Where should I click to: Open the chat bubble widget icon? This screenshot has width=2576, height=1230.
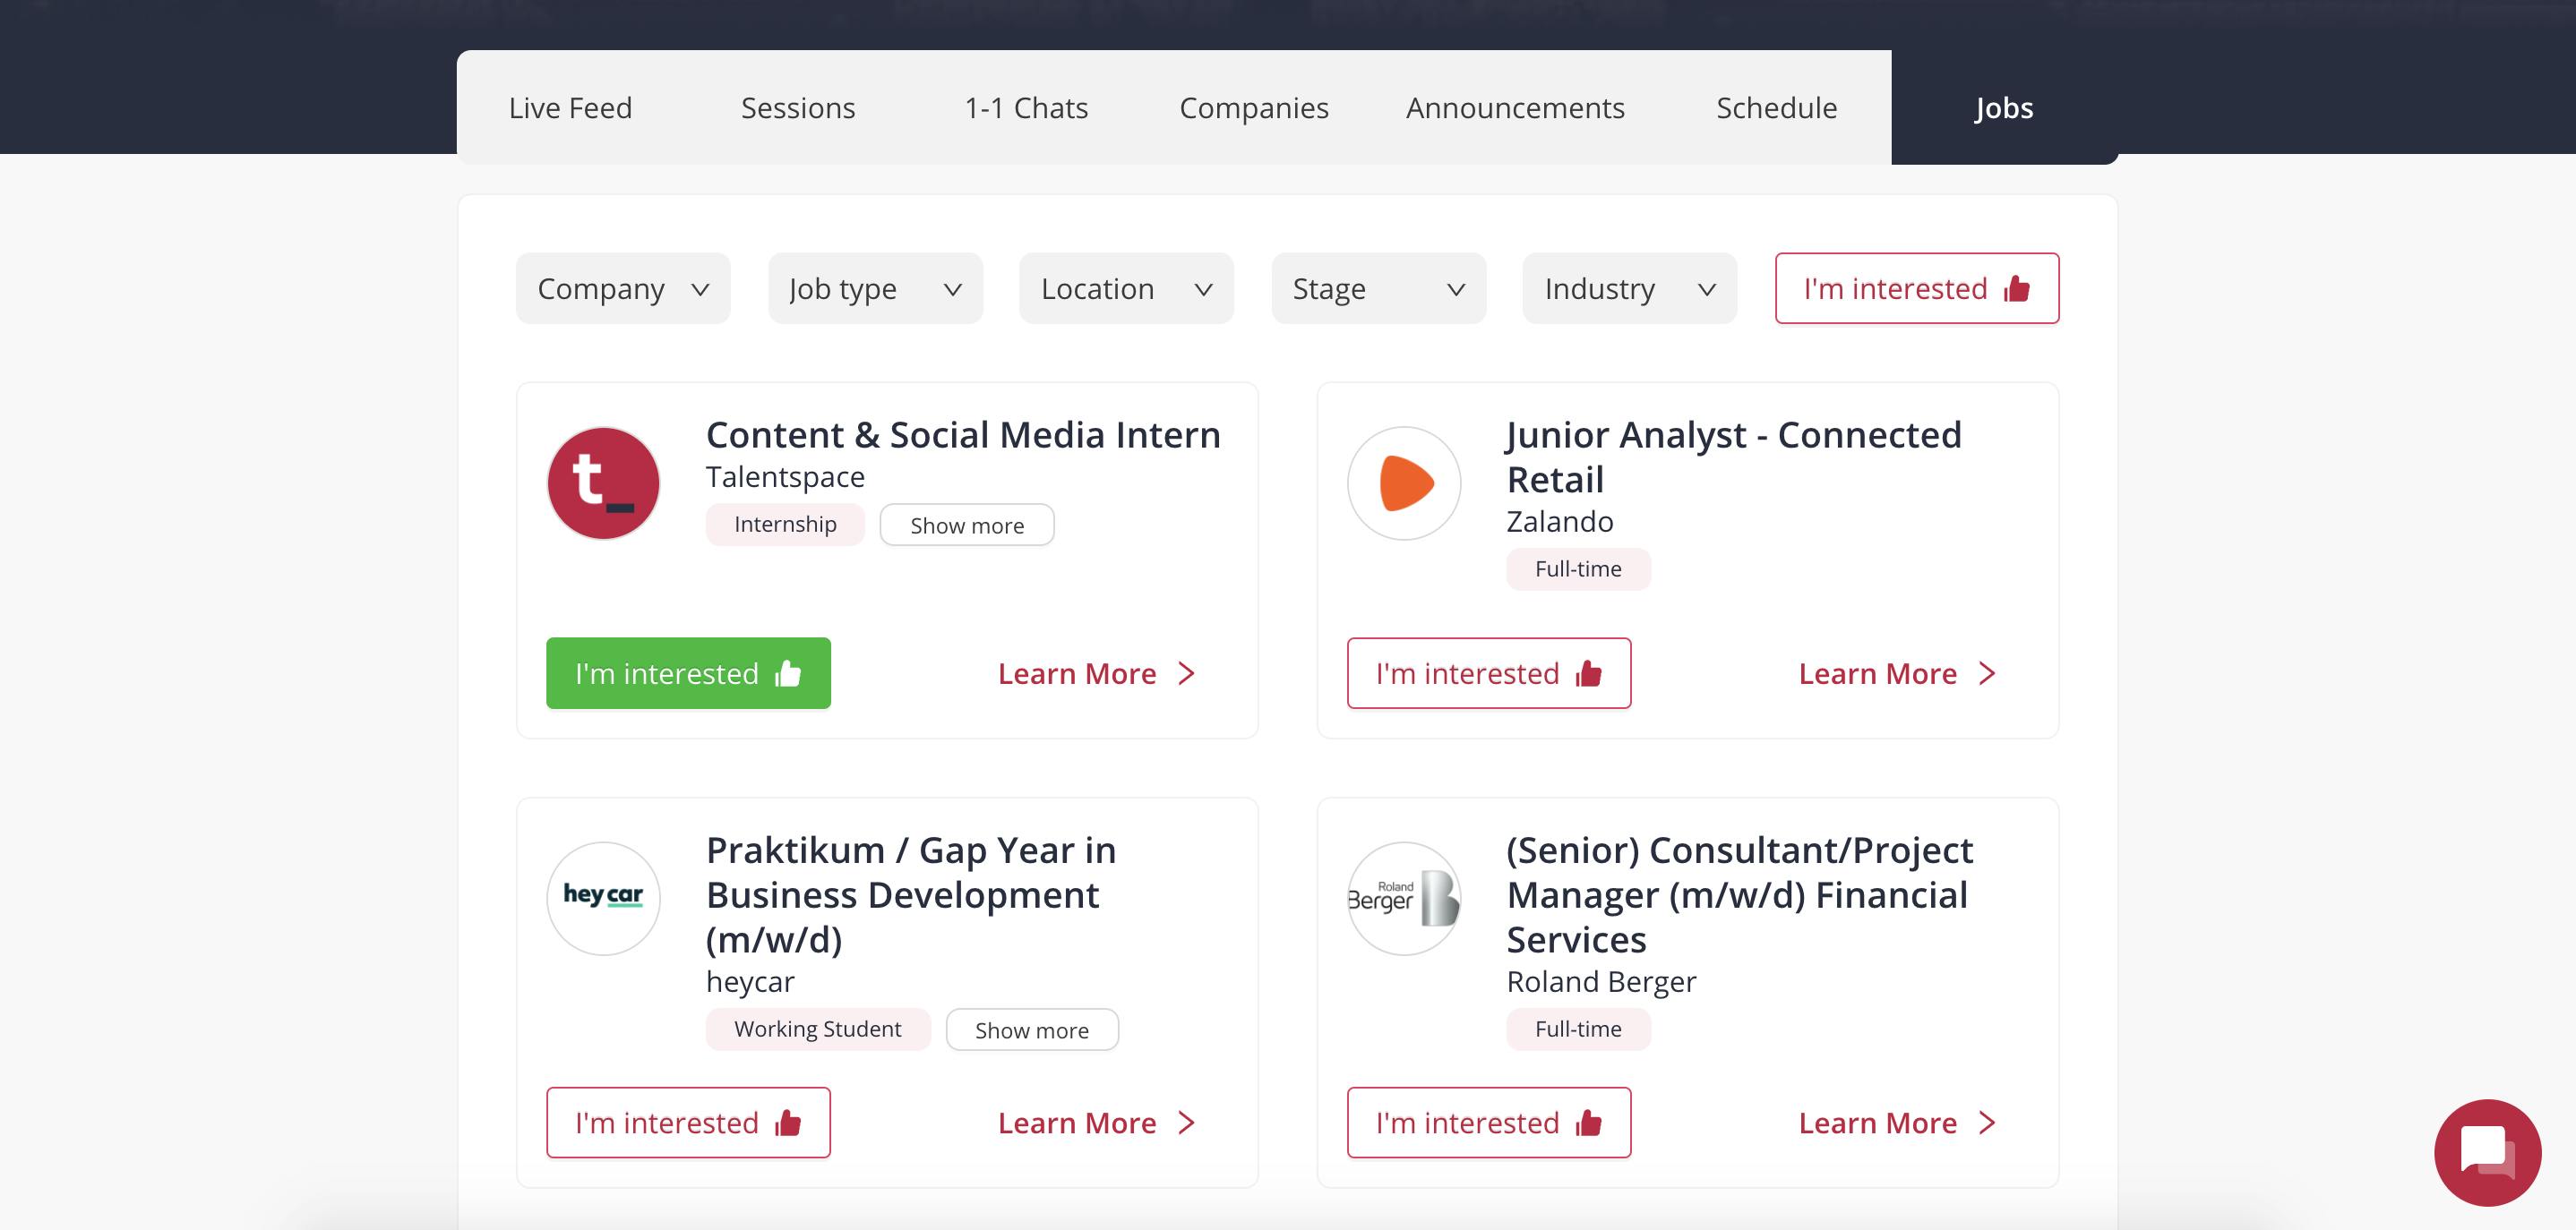2487,1152
